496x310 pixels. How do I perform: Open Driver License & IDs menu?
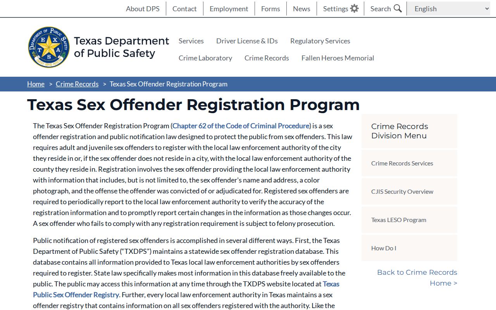247,41
